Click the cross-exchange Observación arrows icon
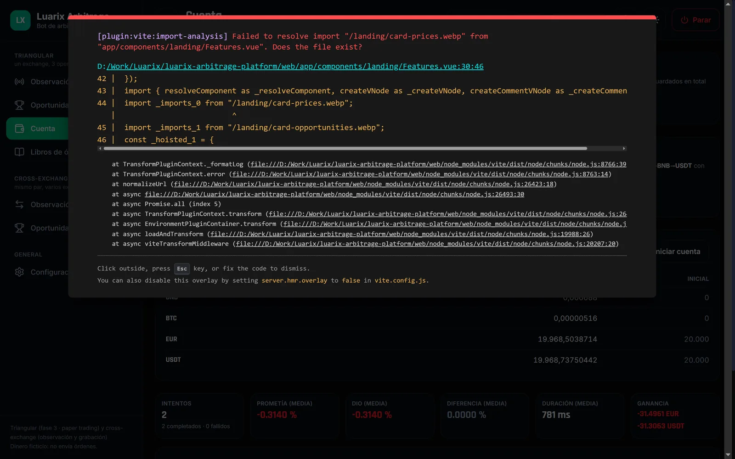 pyautogui.click(x=19, y=204)
